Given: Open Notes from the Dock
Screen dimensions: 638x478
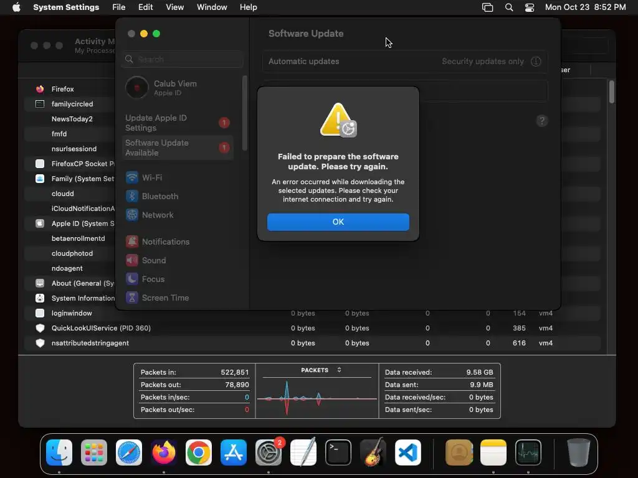Looking at the screenshot, I should 493,452.
